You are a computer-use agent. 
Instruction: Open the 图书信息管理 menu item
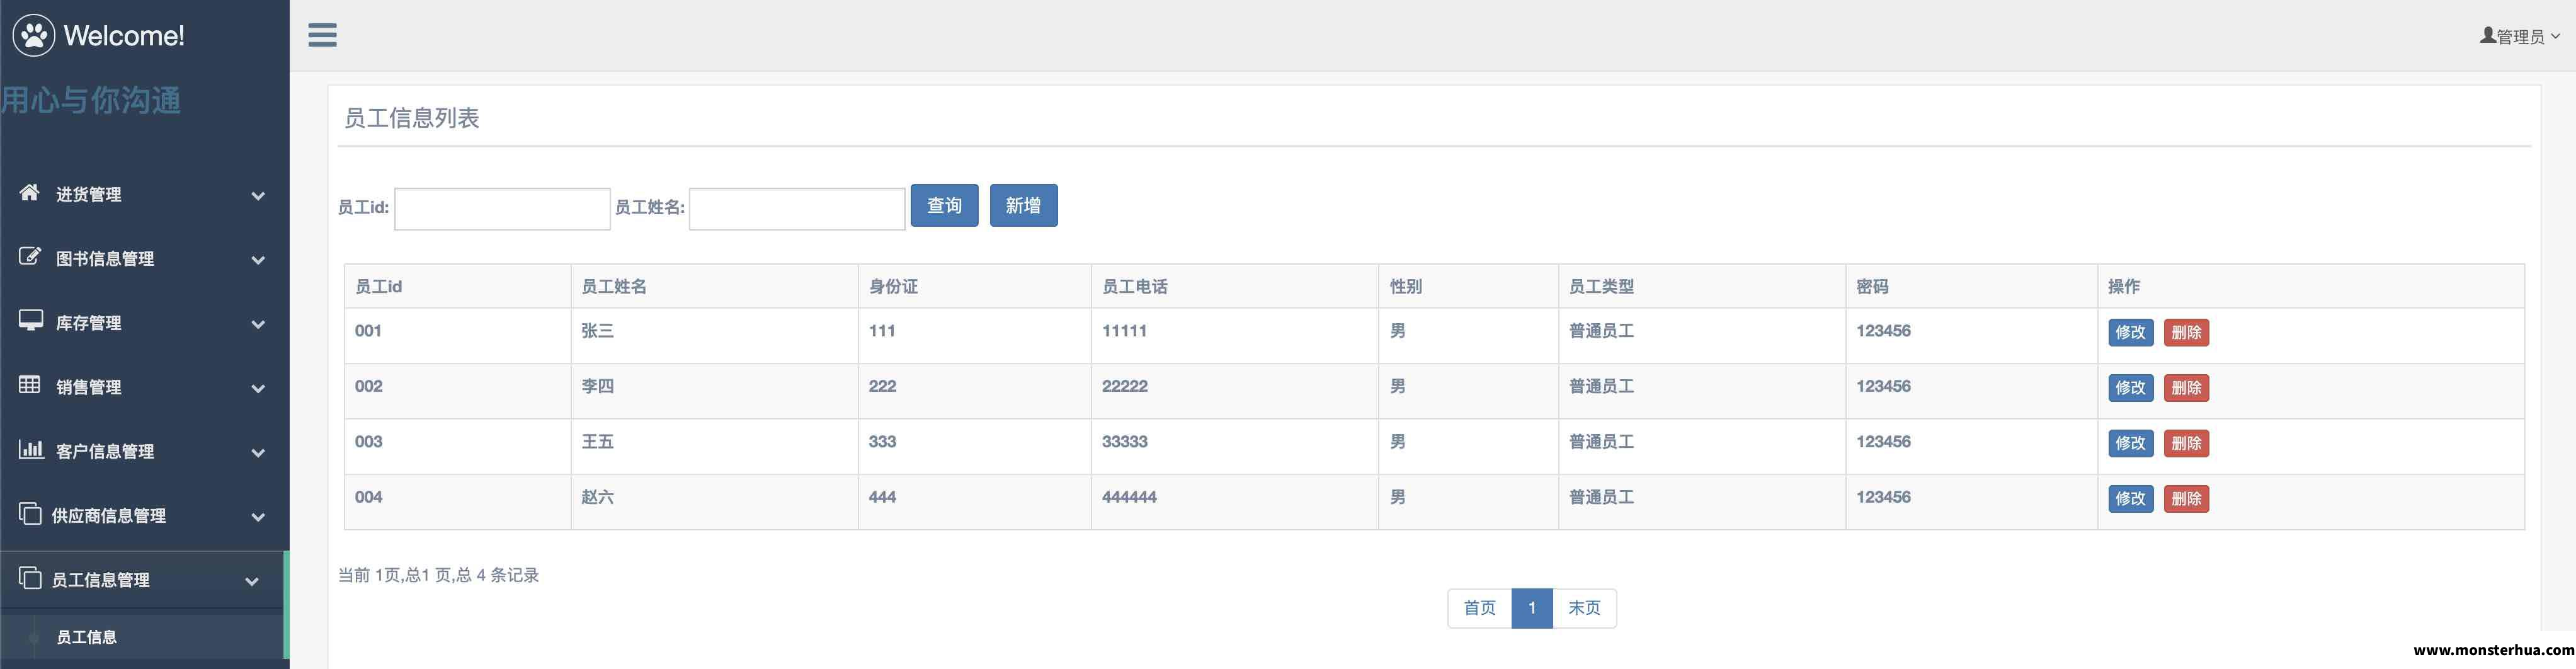pos(144,258)
